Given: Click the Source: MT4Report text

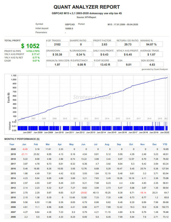Looking at the screenshot, I should [x=86, y=17].
